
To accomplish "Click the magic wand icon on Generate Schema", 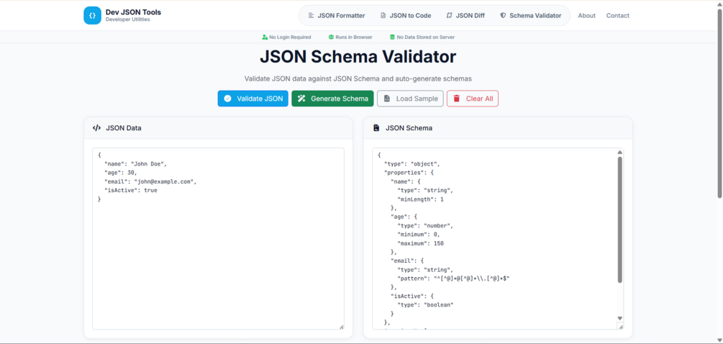I will pos(302,99).
